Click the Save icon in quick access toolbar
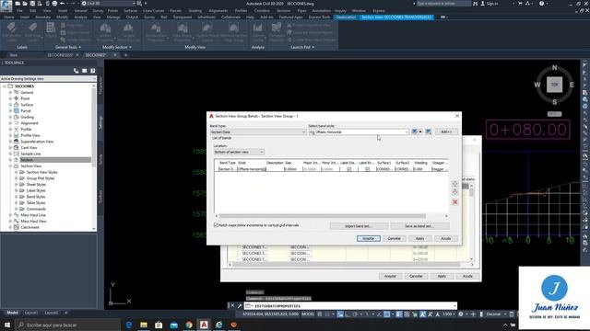 pyautogui.click(x=32, y=4)
